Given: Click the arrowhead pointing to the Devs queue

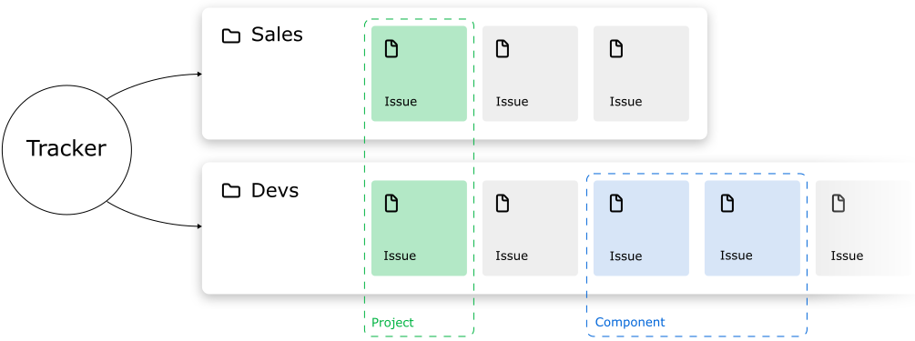Looking at the screenshot, I should [x=199, y=226].
